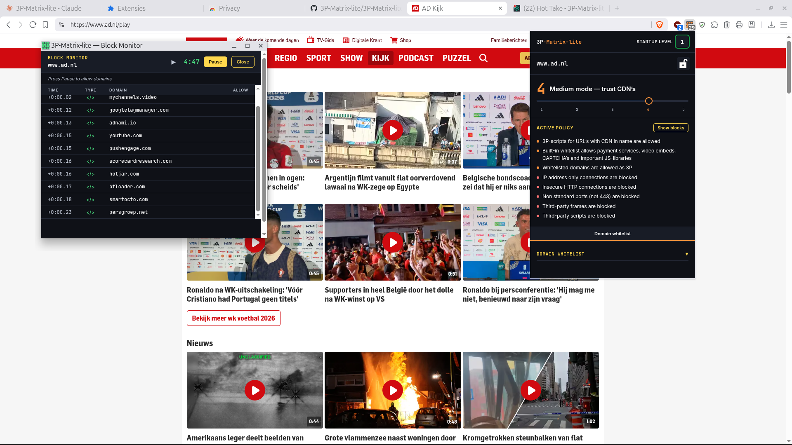Screen dimensions: 792x445
Task: Toggle the padlock for www.ad.nl
Action: pos(683,63)
